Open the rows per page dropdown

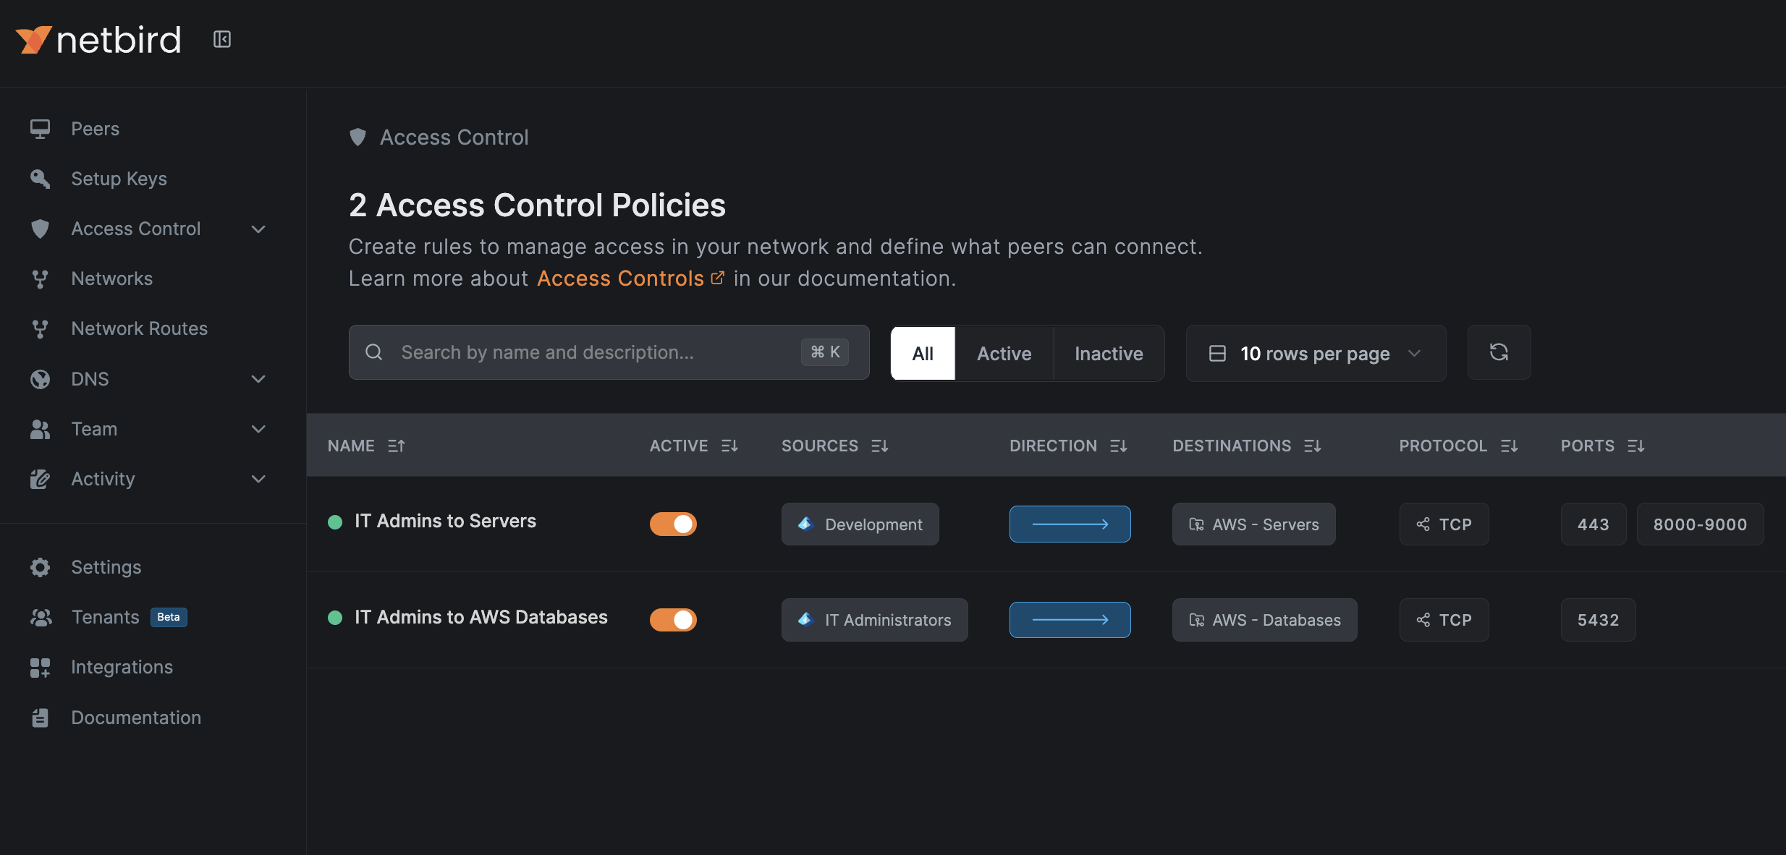[x=1315, y=353]
